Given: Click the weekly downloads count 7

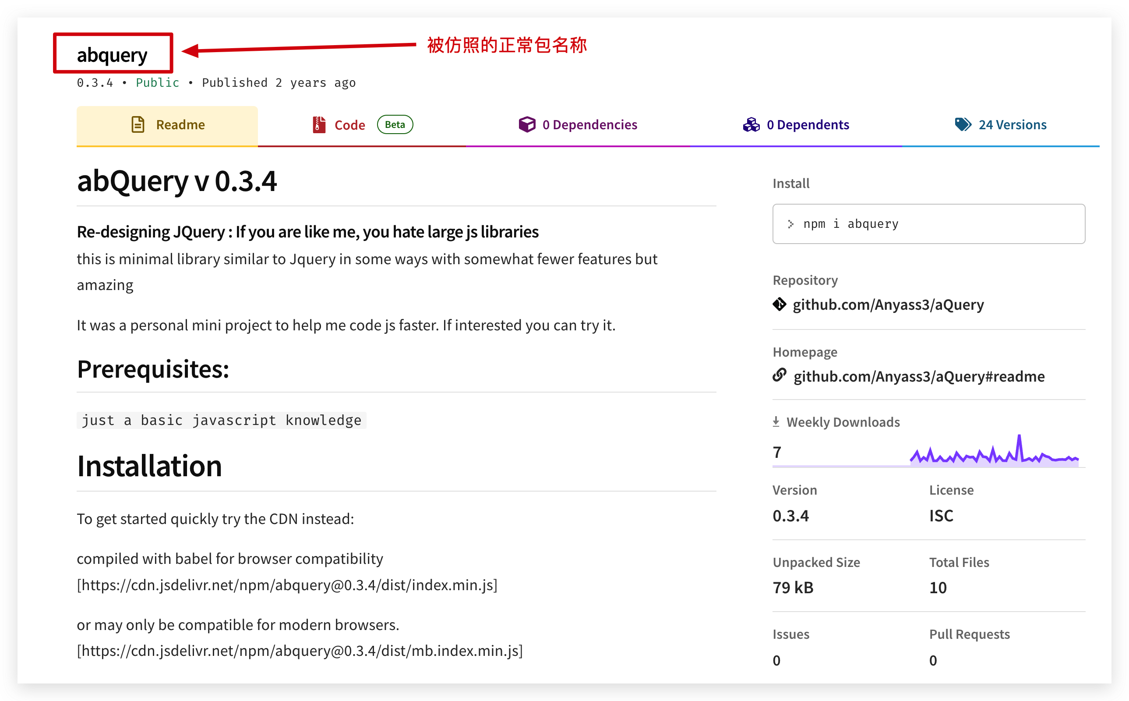Looking at the screenshot, I should point(777,452).
